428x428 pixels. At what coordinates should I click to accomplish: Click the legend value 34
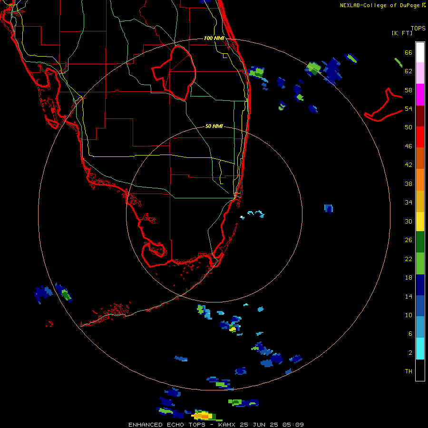click(409, 203)
